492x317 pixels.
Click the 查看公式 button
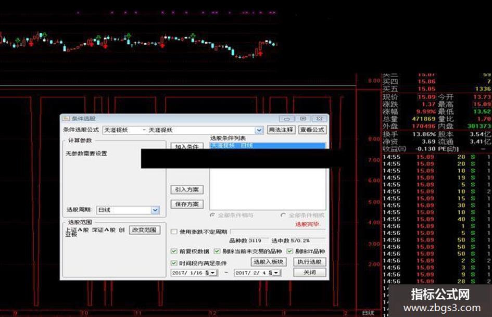[312, 130]
